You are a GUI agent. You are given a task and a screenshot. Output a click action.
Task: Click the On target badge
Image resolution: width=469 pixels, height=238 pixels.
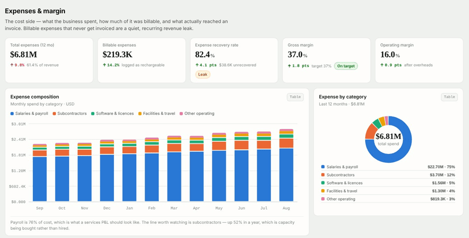(x=346, y=66)
